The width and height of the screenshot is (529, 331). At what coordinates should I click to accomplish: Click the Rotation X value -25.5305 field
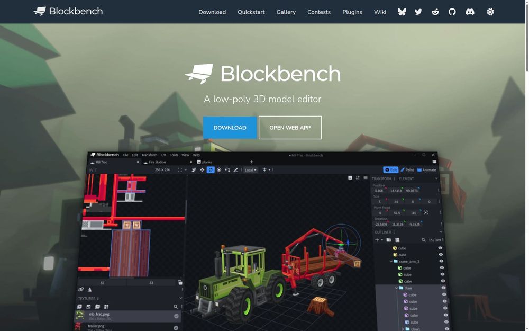pos(381,224)
